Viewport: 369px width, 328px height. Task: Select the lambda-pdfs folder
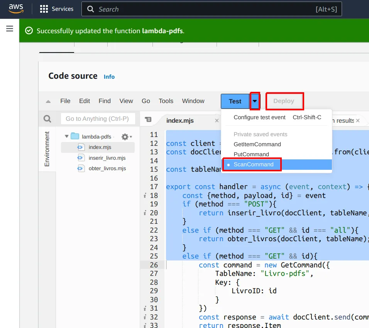tap(96, 137)
